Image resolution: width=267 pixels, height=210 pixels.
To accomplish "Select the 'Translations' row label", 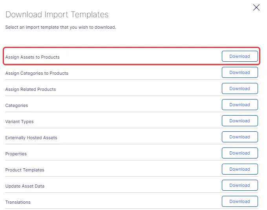I will tap(18, 202).
